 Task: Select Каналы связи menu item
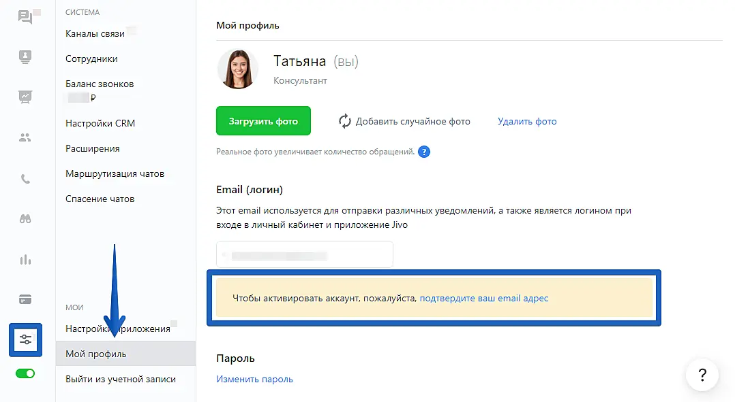coord(95,33)
